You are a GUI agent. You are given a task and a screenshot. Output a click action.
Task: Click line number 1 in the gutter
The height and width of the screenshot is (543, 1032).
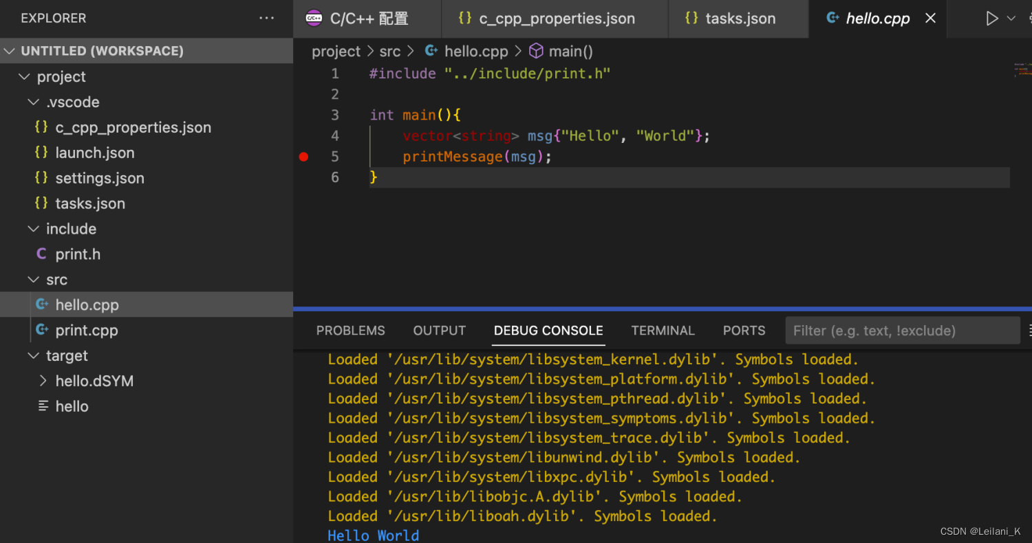click(335, 74)
